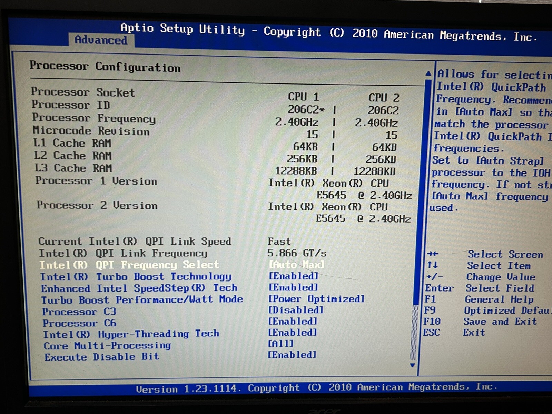The height and width of the screenshot is (414, 552).
Task: Click the Intel(R) QPI Link Frequency label
Action: pyautogui.click(x=123, y=253)
